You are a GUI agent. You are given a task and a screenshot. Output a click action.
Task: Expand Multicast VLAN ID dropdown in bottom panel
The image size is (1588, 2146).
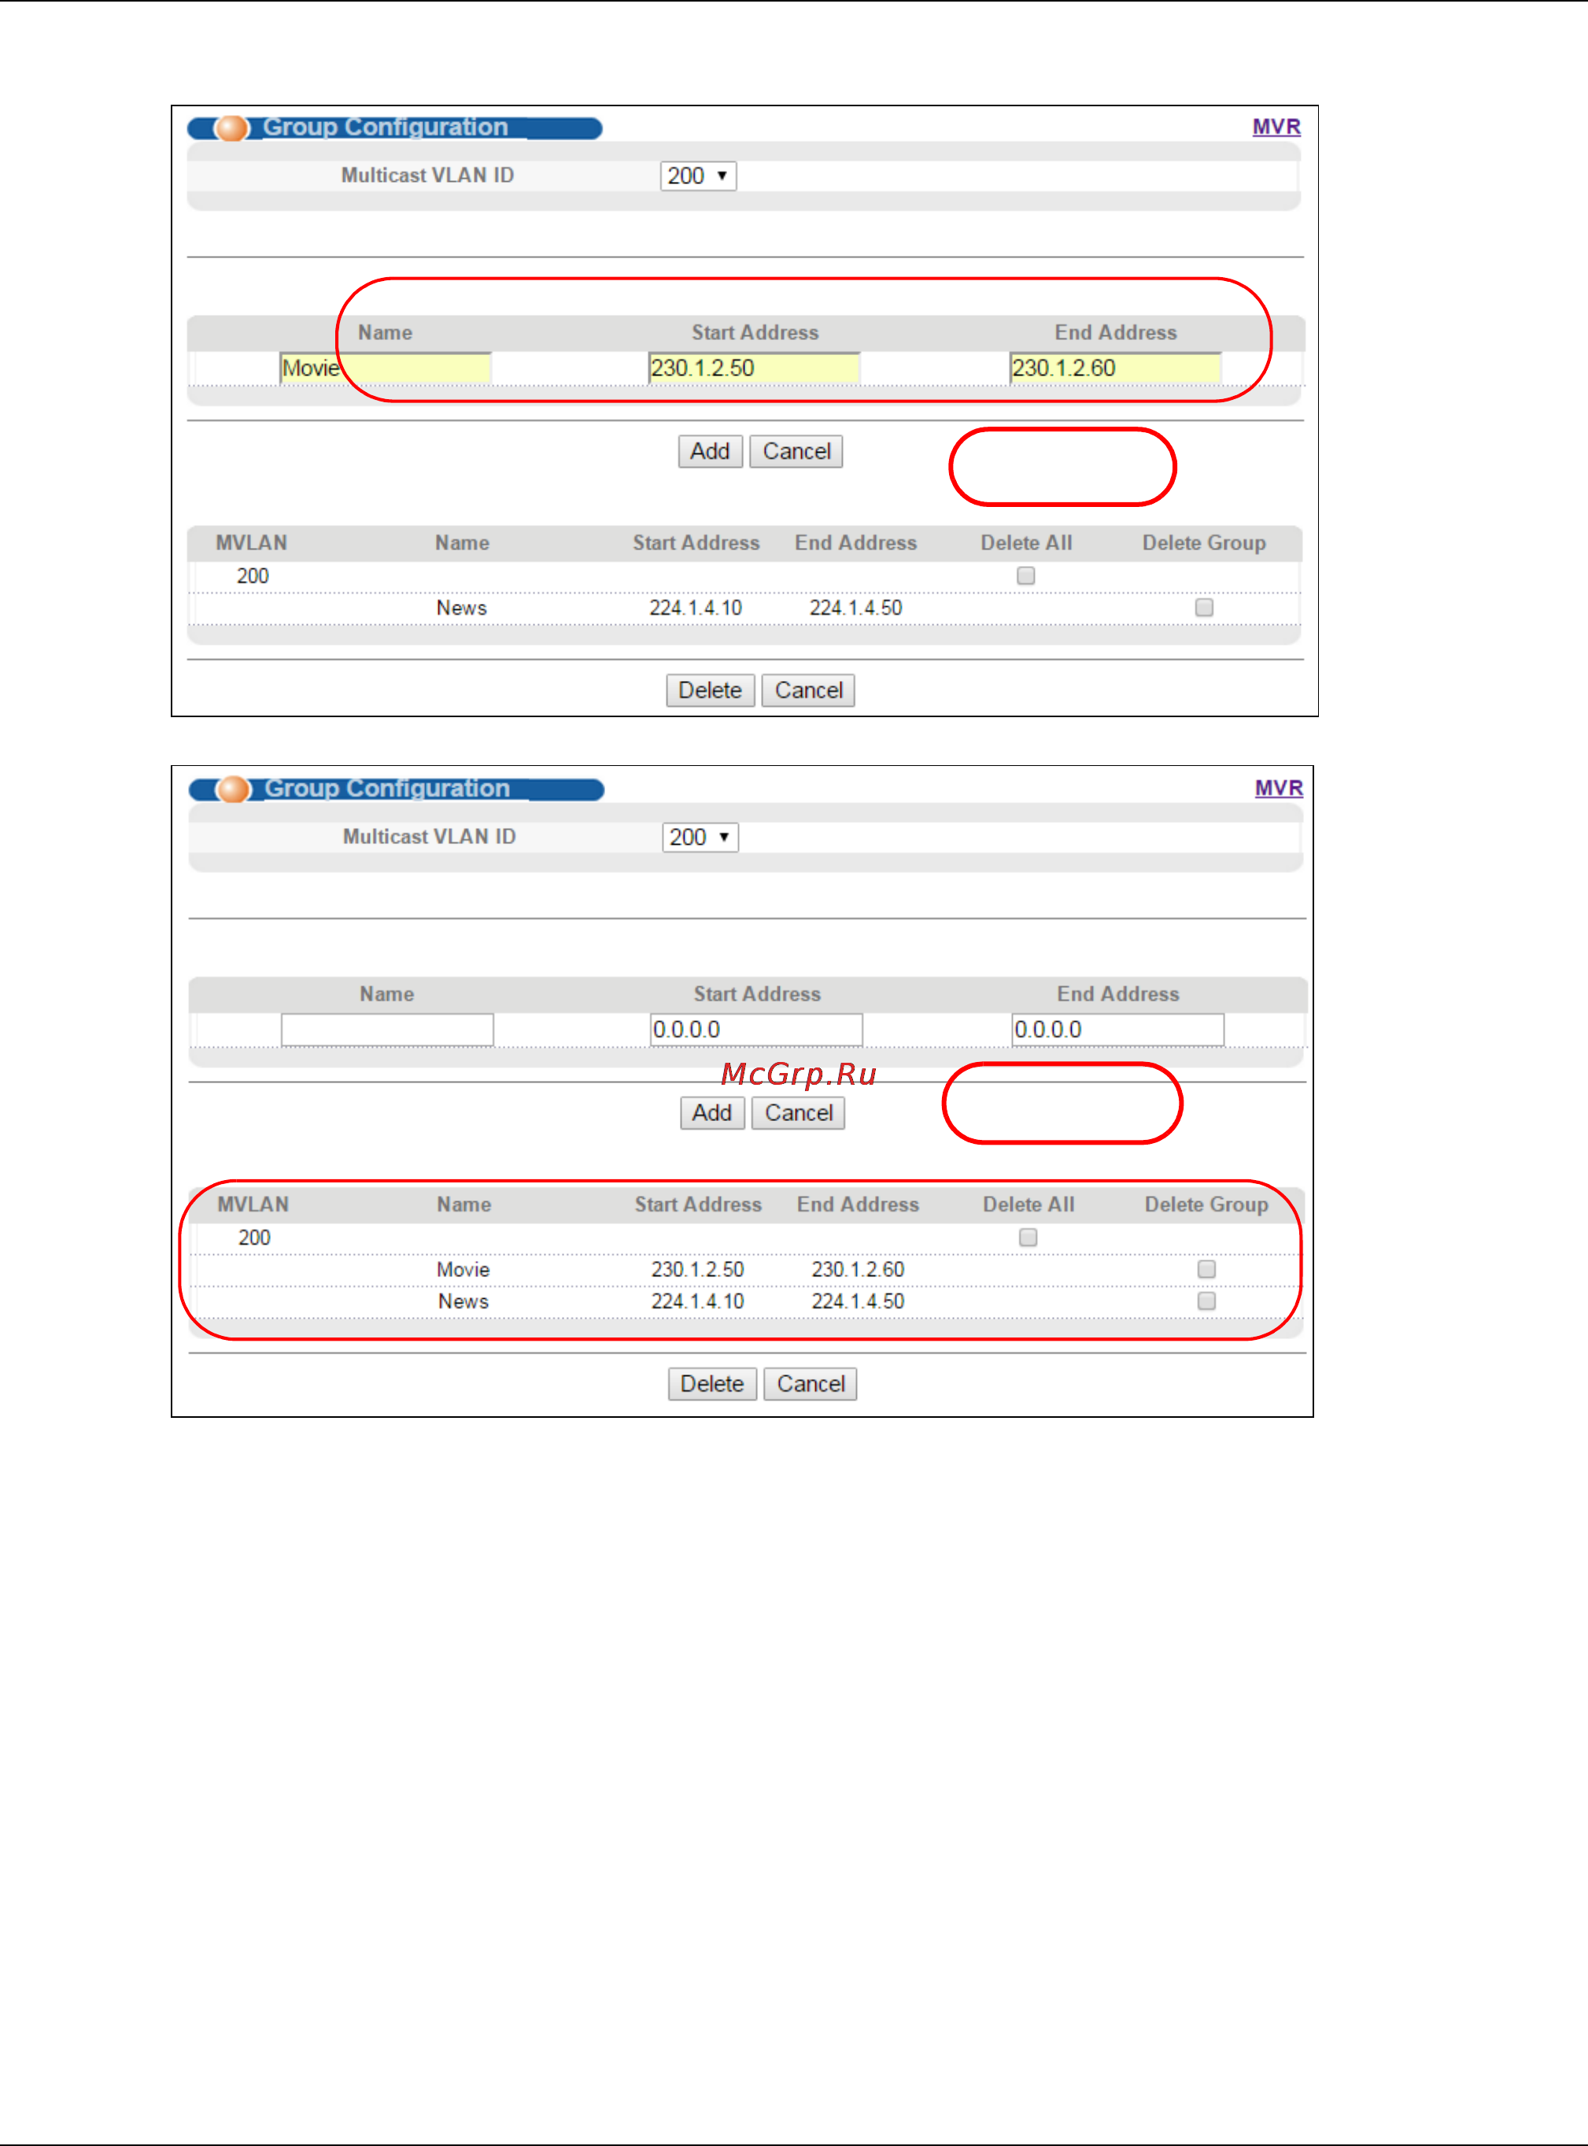pos(700,838)
